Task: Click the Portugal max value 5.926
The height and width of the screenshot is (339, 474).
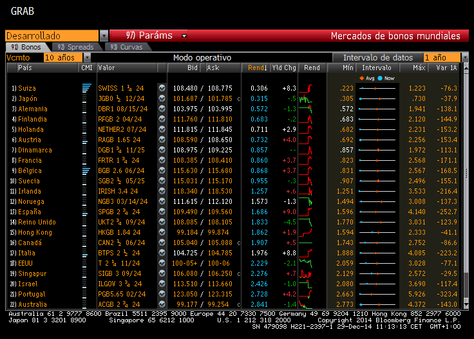Action: (417, 295)
